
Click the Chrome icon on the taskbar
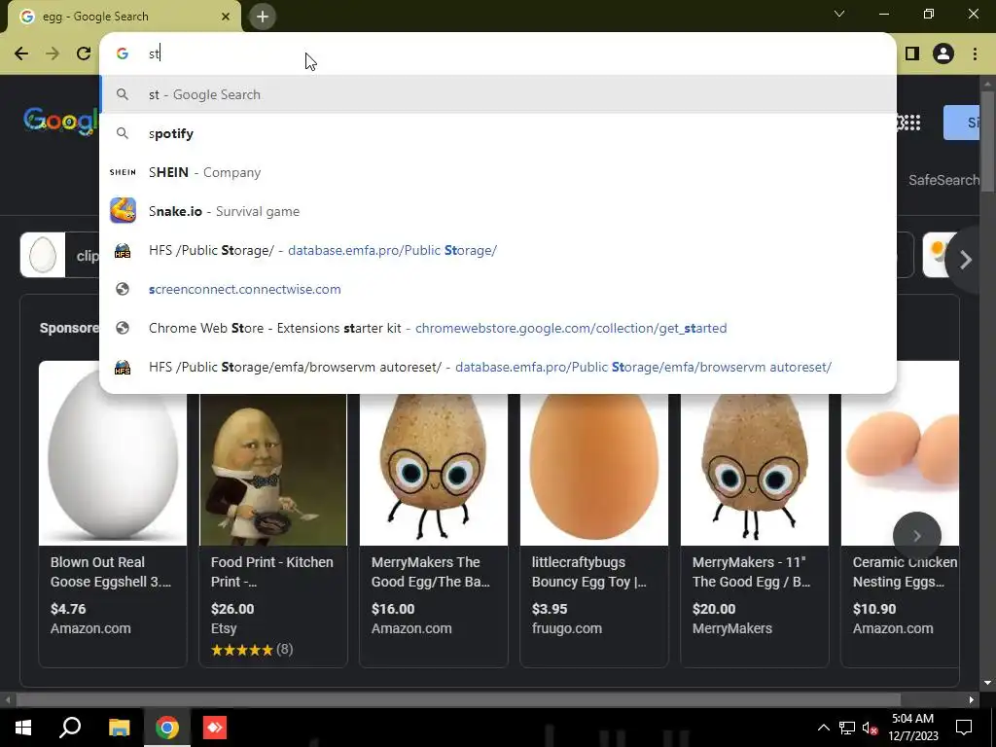pos(167,728)
